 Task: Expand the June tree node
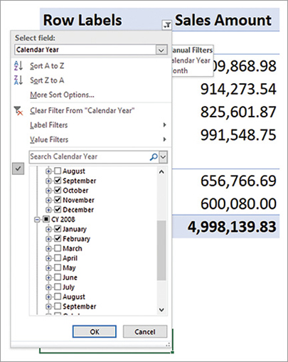click(48, 277)
